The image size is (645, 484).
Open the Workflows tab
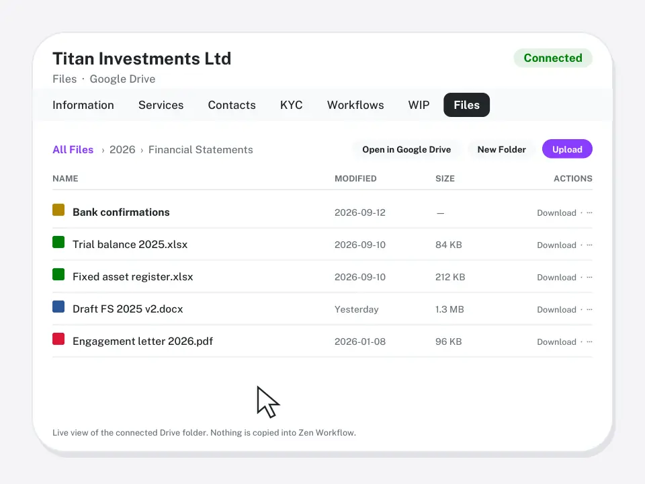coord(355,105)
